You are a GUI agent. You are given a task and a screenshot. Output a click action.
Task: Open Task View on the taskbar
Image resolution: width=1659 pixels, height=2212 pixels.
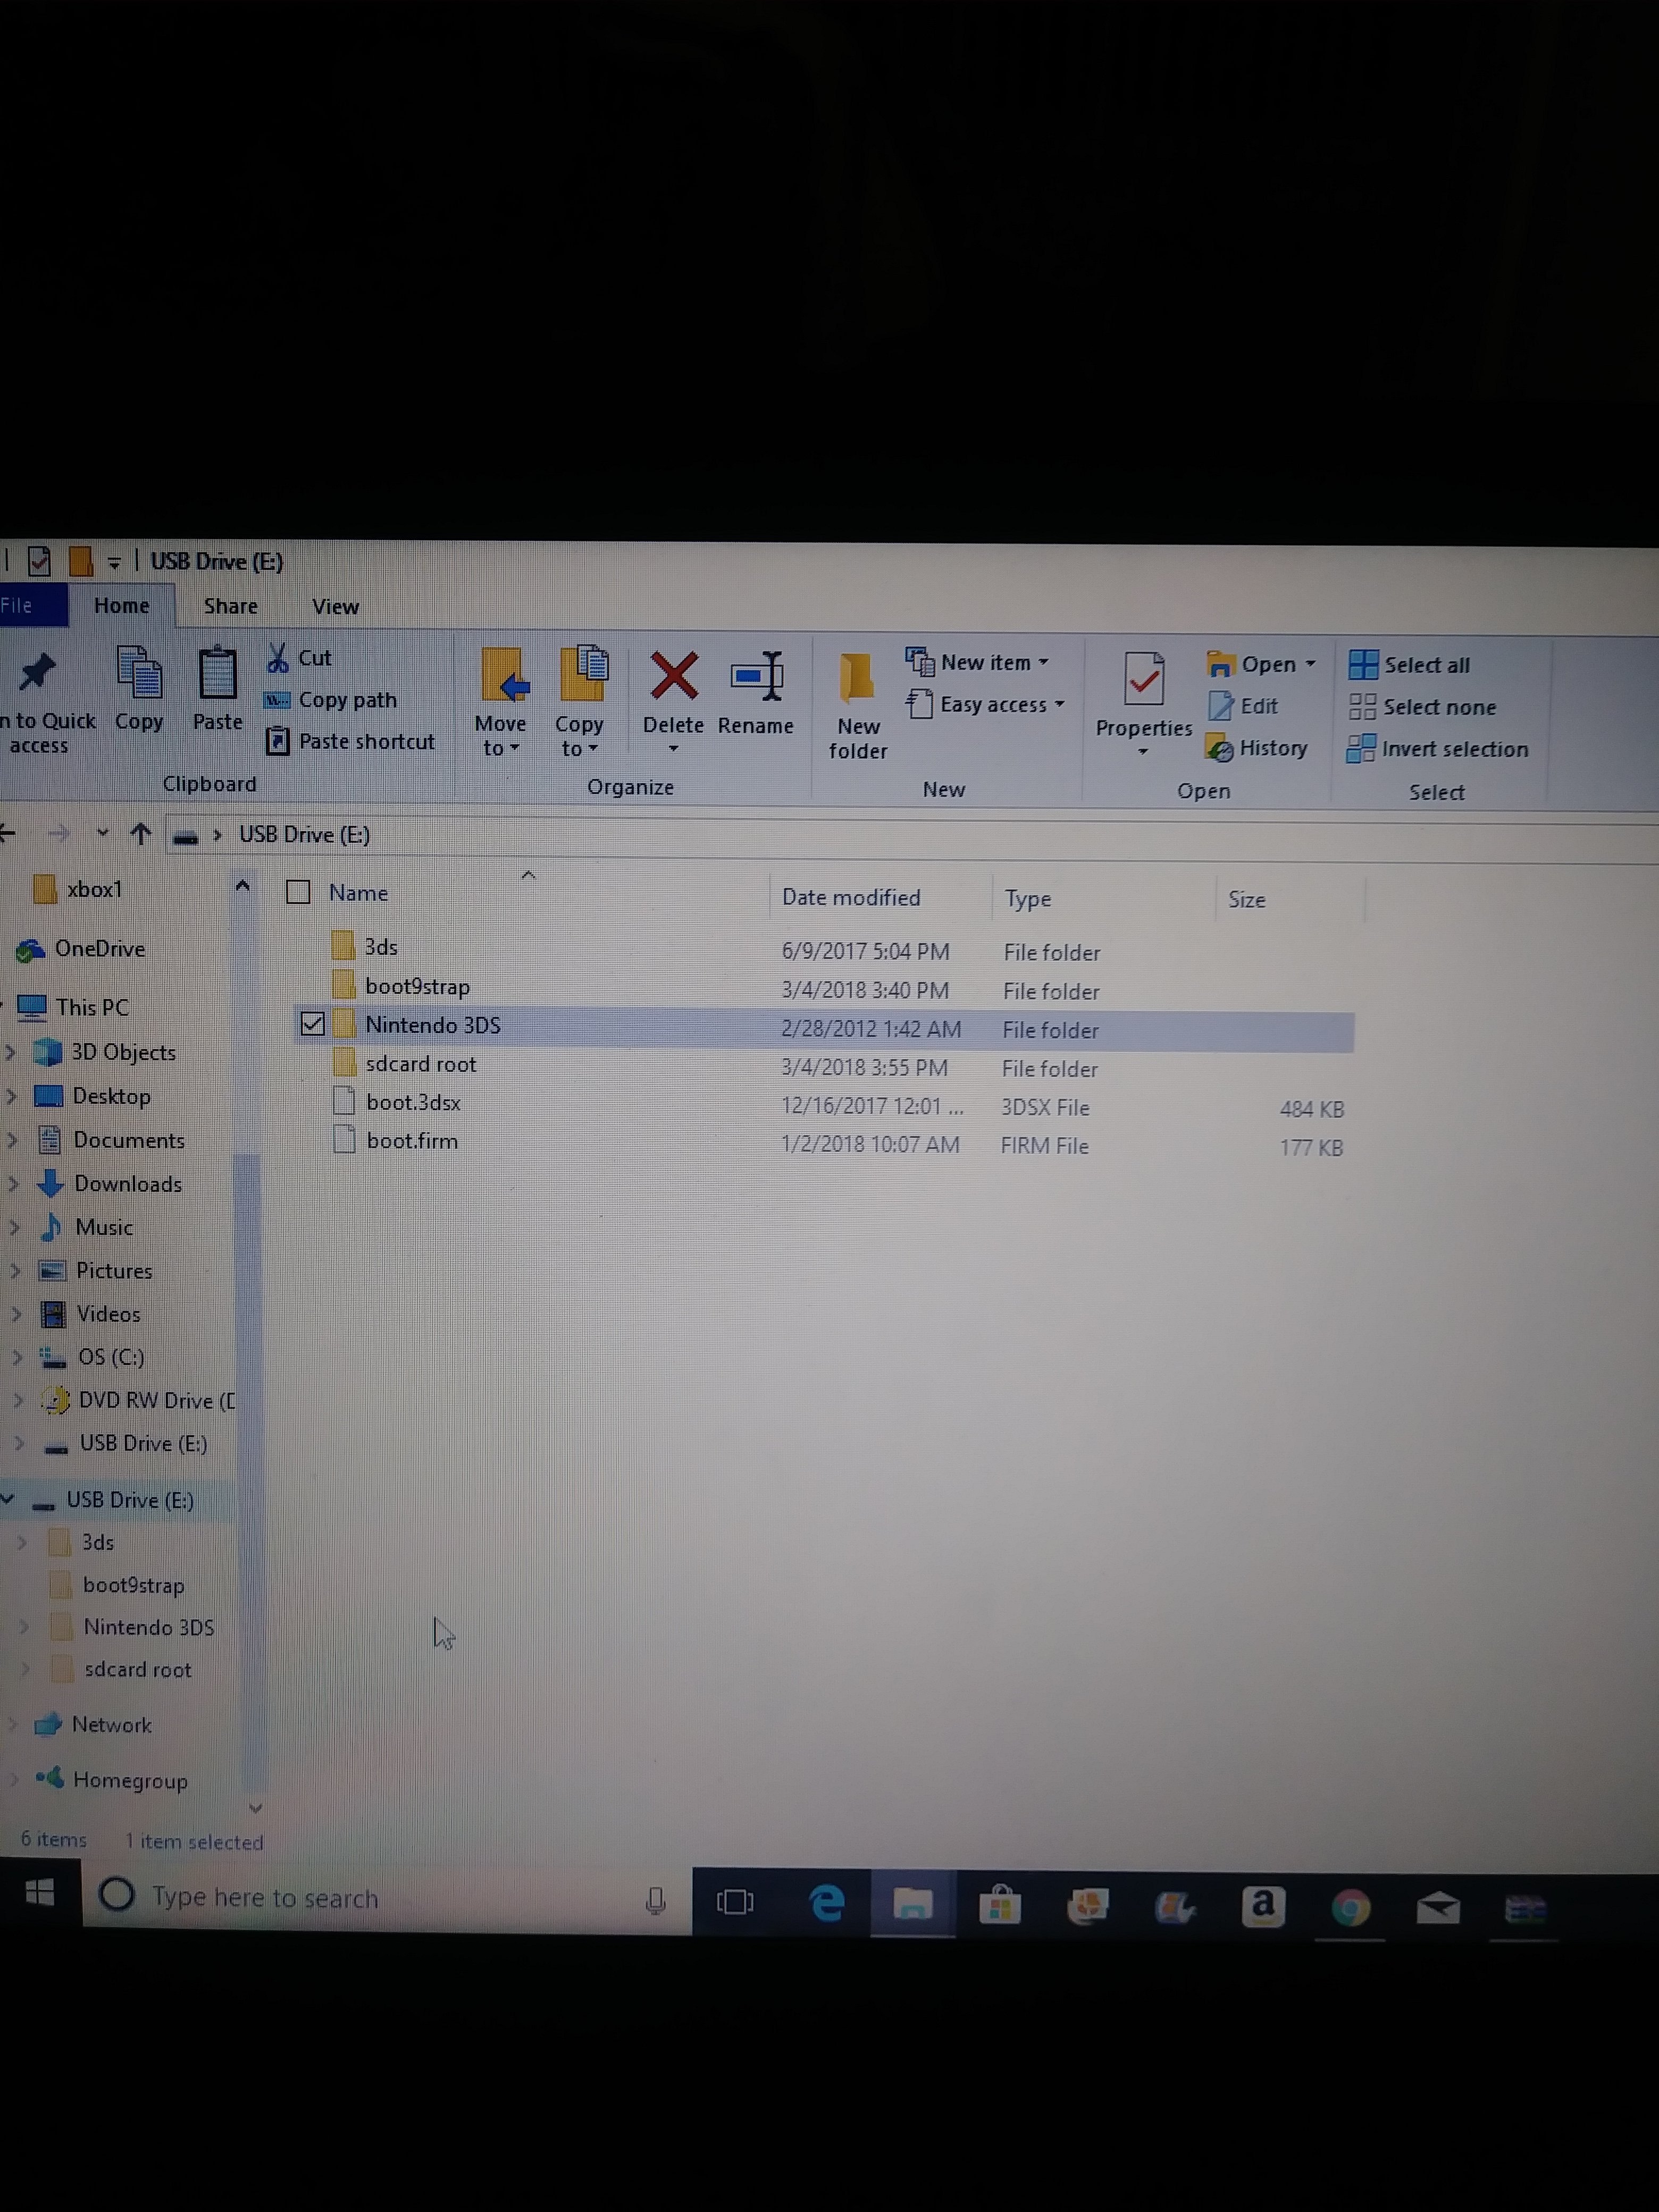coord(735,1901)
